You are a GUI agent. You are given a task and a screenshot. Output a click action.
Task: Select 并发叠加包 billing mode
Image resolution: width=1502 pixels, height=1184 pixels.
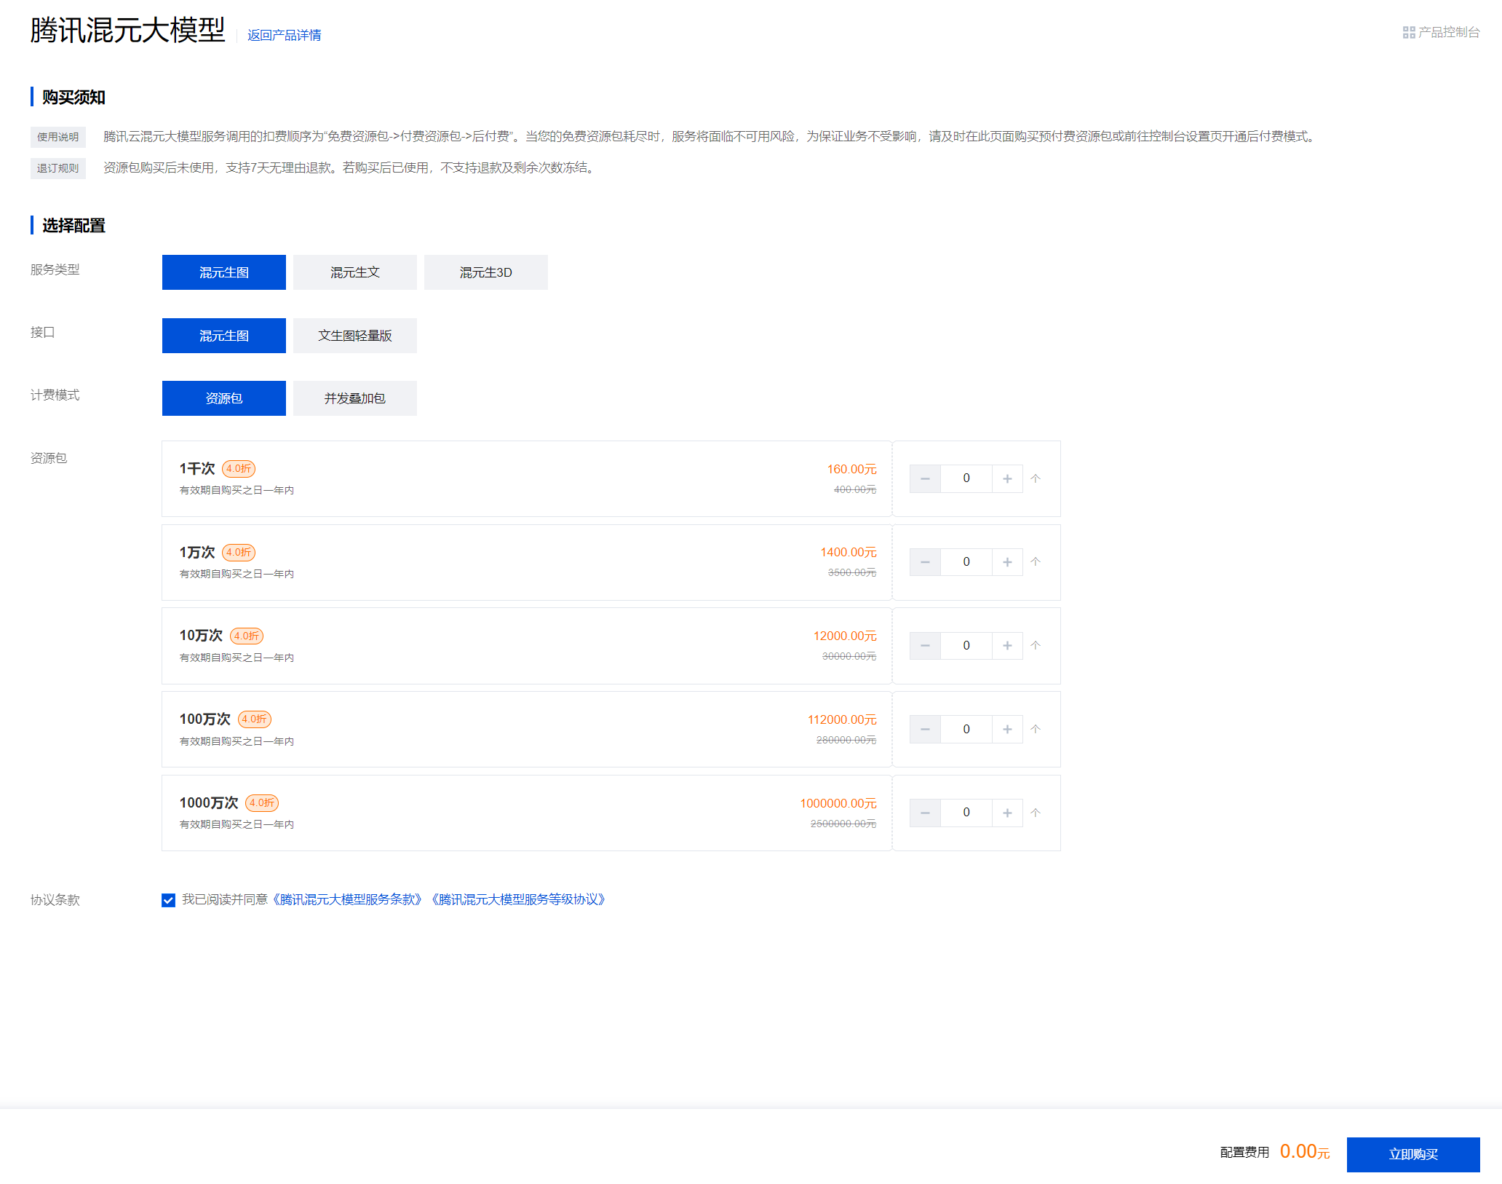tap(355, 398)
